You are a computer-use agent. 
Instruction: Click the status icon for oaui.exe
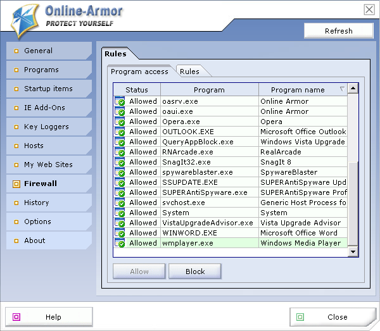coord(120,111)
